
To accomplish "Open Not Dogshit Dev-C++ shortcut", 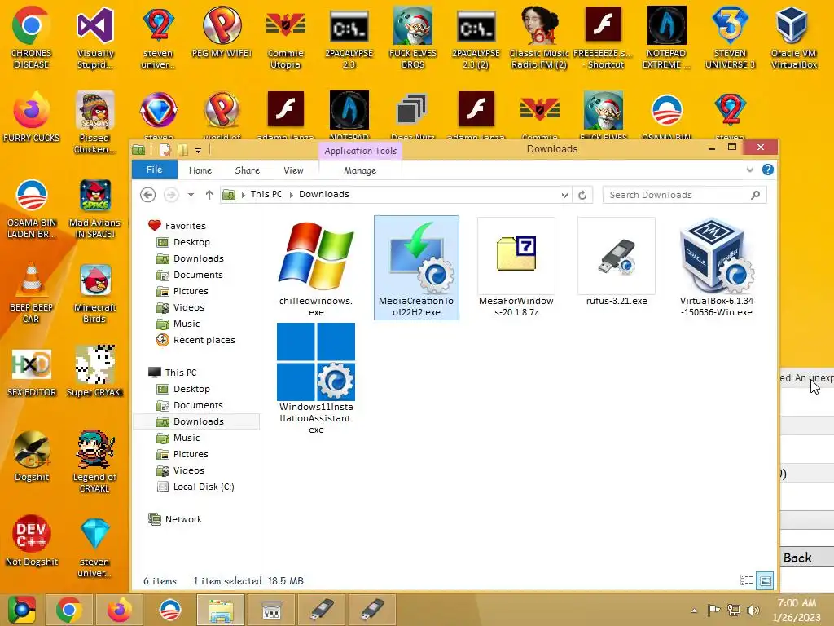I will click(x=31, y=540).
